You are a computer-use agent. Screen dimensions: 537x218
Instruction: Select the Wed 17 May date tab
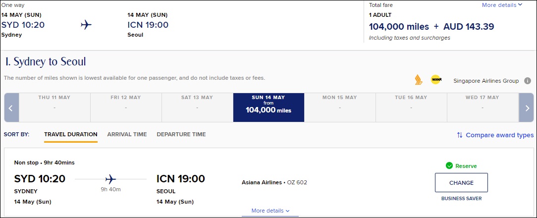pyautogui.click(x=483, y=108)
